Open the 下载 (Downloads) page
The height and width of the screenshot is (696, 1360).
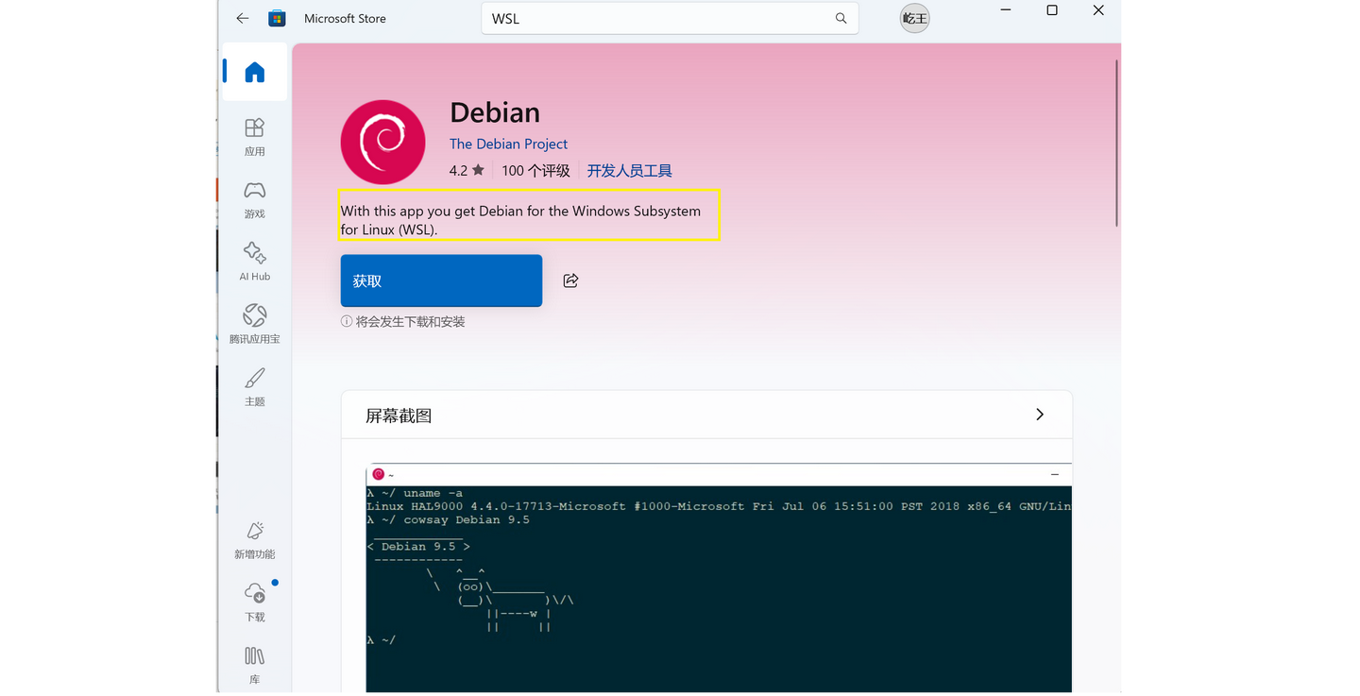(255, 603)
